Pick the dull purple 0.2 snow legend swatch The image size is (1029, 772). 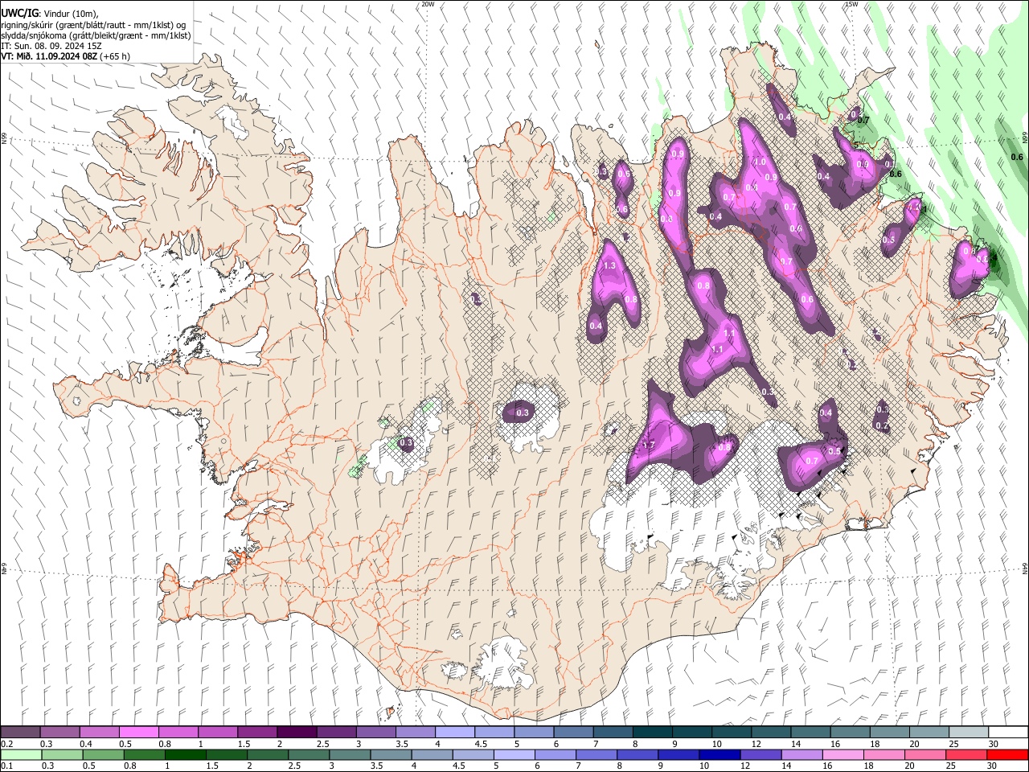[x=20, y=733]
